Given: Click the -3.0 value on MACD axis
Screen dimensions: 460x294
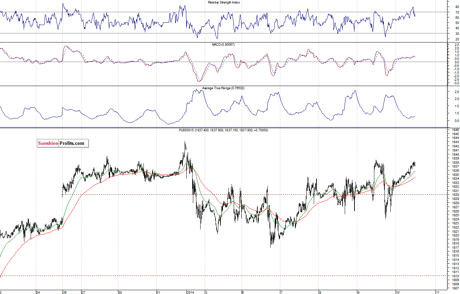Looking at the screenshot, I should [x=456, y=83].
